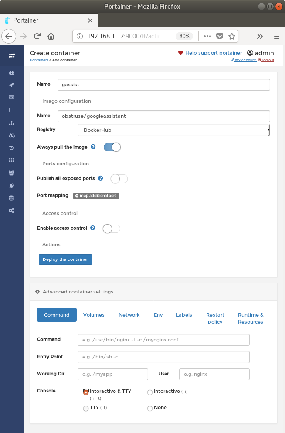Click help icon next to Enable access control
Viewport: 285px width, 433px height.
coord(93,228)
